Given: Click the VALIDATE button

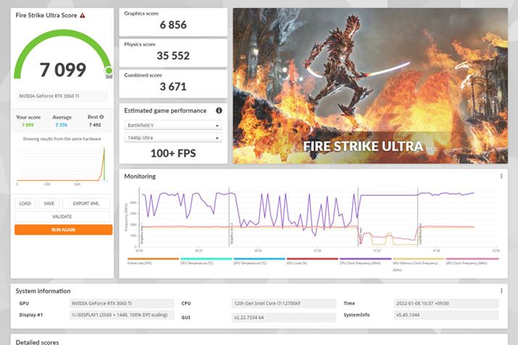Looking at the screenshot, I should pos(62,216).
